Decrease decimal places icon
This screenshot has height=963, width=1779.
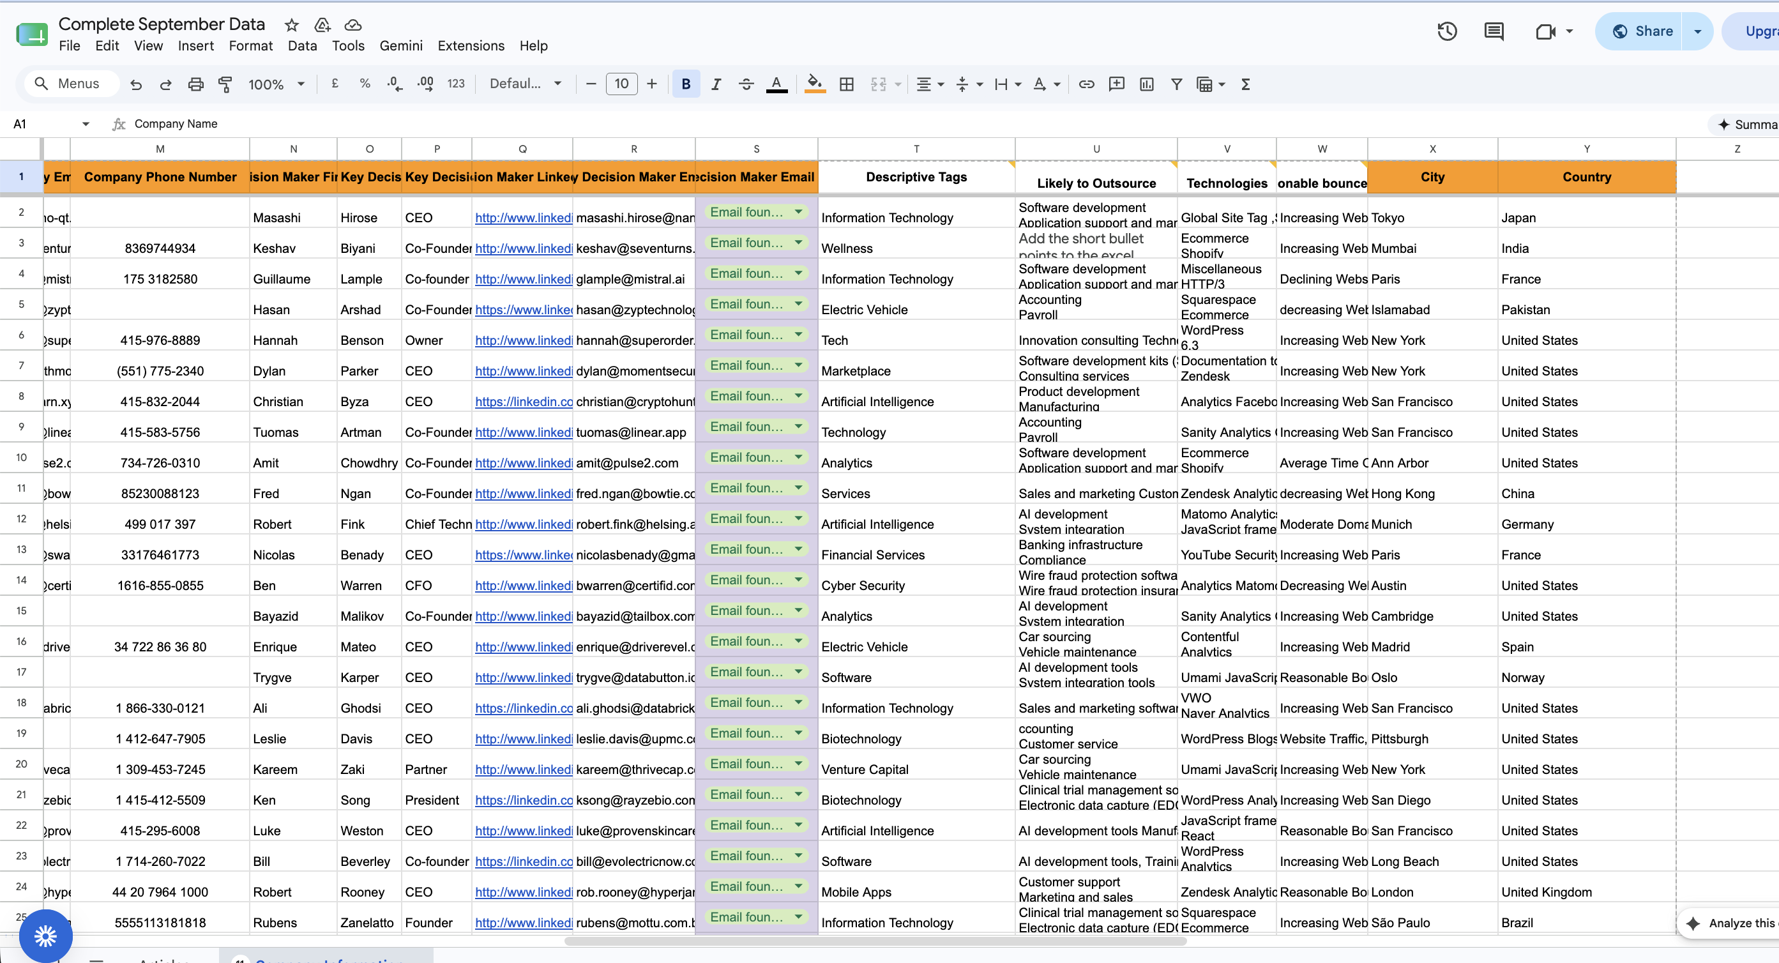click(x=395, y=84)
